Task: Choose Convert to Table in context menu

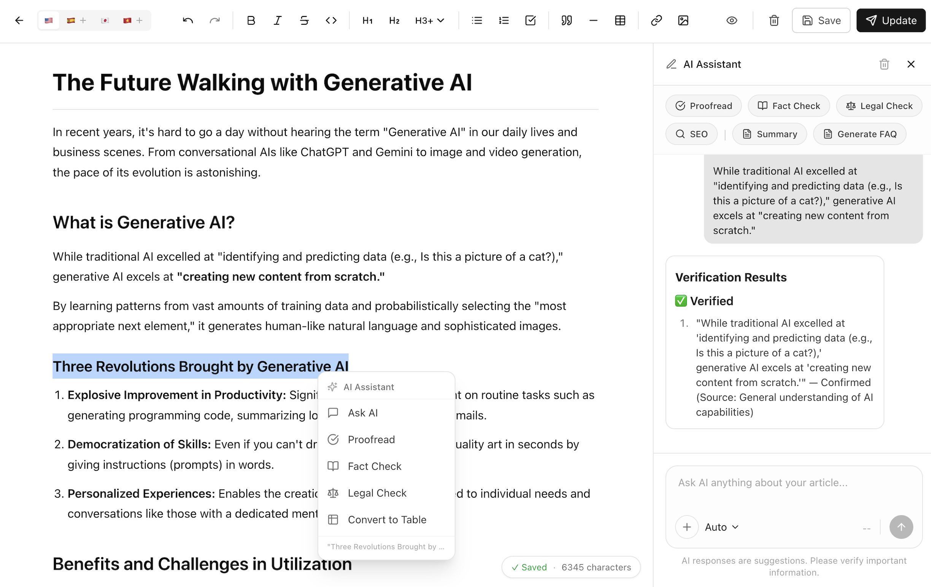Action: pos(386,520)
